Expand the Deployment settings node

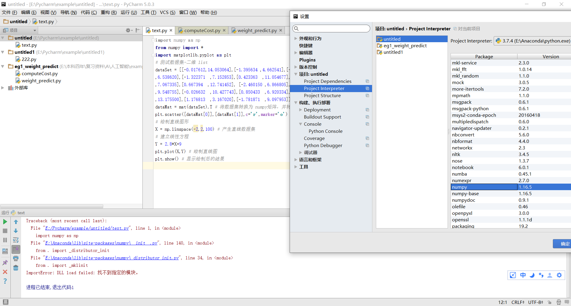click(x=300, y=110)
